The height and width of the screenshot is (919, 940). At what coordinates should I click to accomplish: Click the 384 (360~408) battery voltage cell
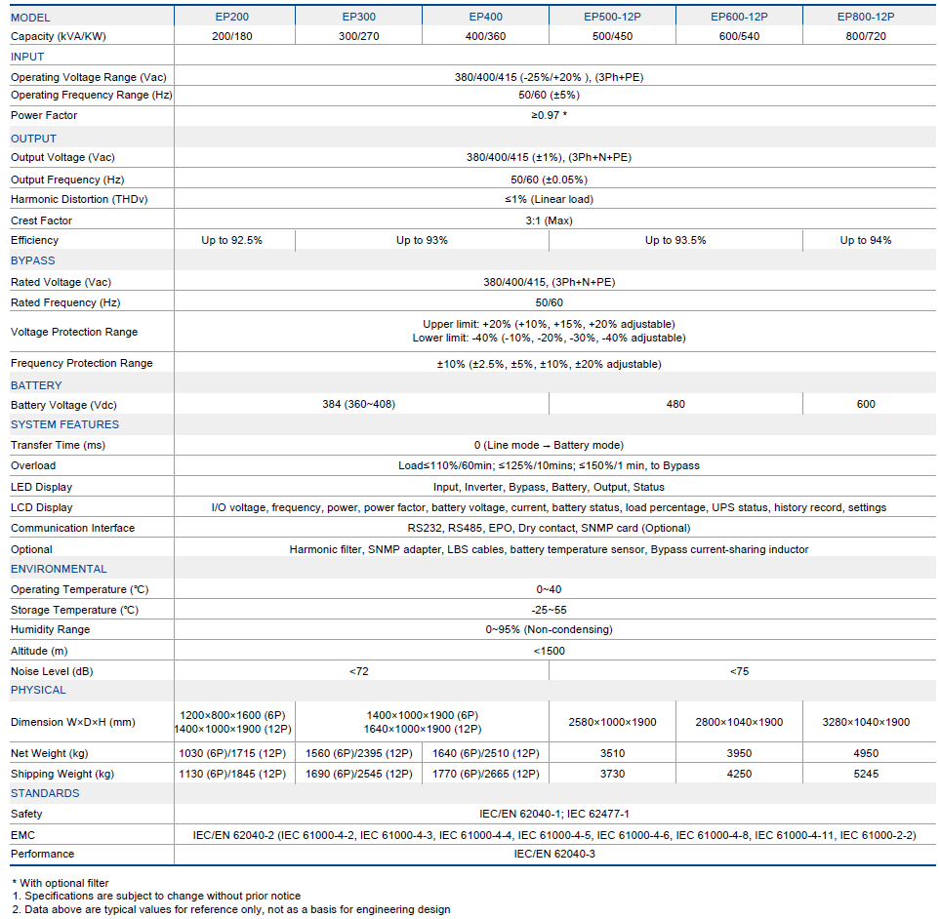[359, 404]
